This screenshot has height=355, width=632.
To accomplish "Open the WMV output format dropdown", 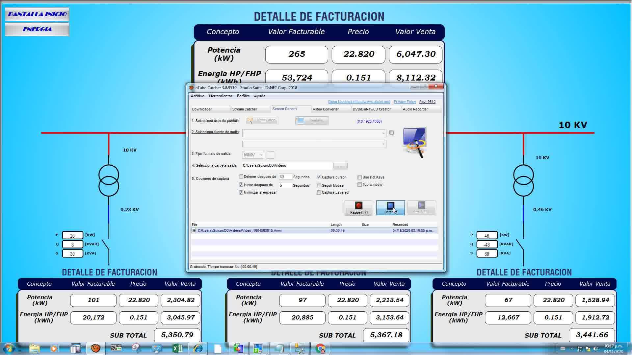I will [253, 155].
